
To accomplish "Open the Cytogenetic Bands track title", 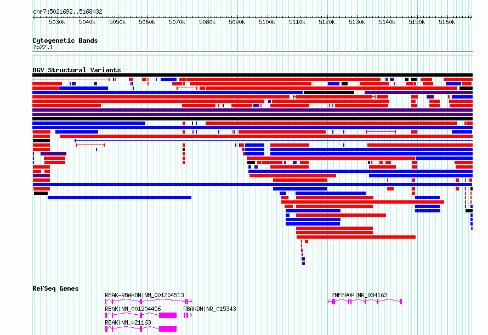I will pyautogui.click(x=65, y=41).
